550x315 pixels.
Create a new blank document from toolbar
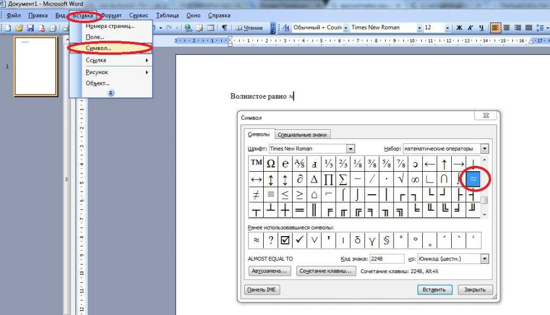8,28
